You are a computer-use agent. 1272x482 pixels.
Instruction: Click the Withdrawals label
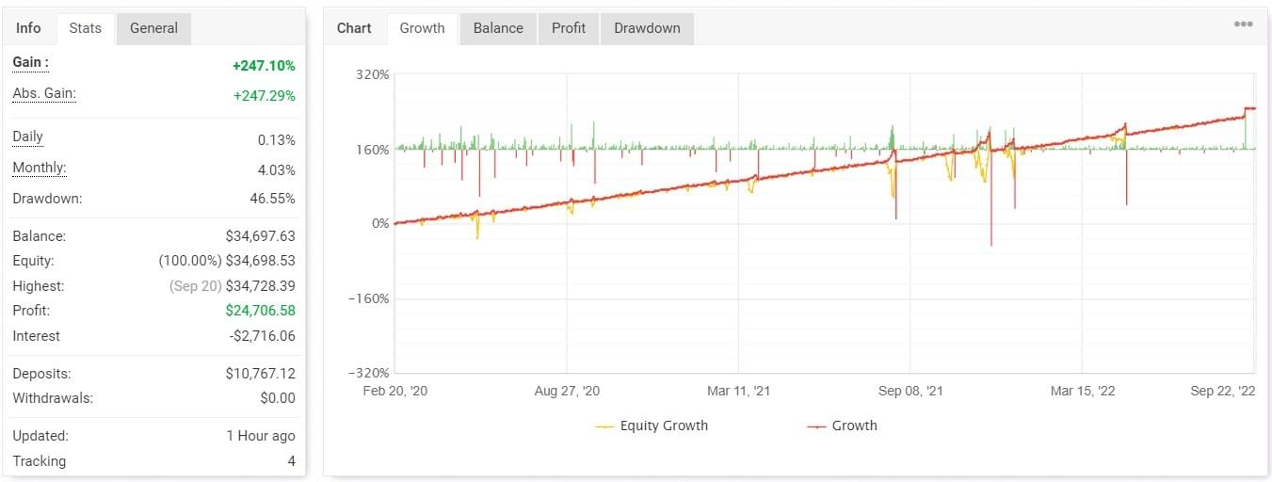[x=53, y=398]
